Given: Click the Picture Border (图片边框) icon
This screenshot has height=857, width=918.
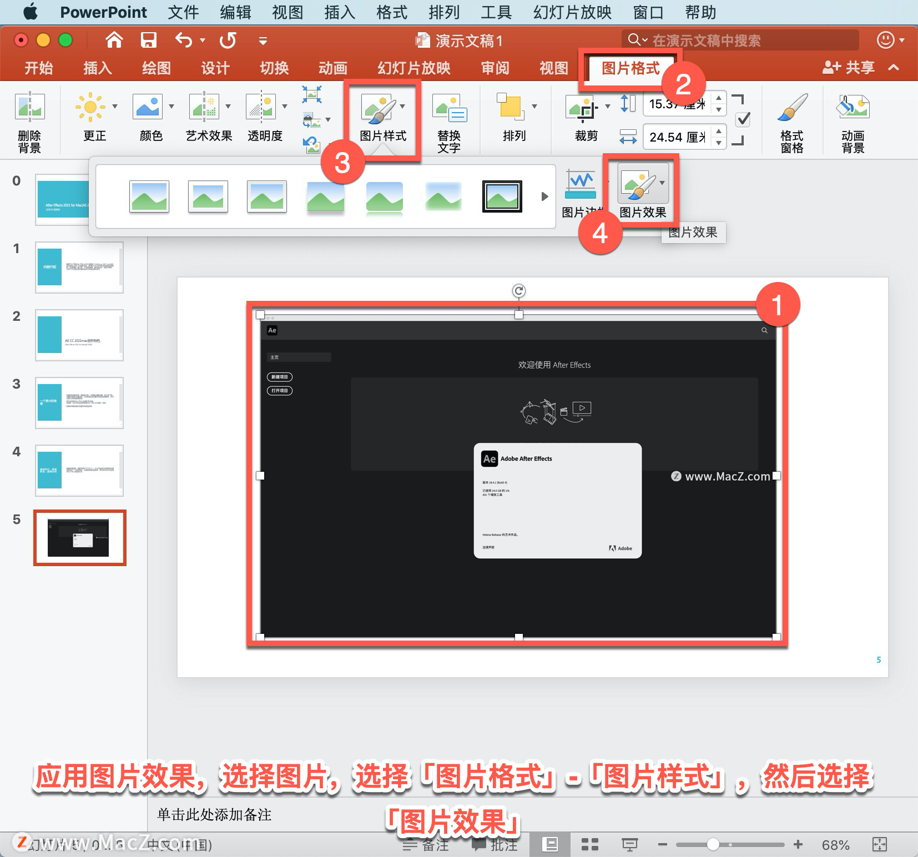Looking at the screenshot, I should (581, 184).
